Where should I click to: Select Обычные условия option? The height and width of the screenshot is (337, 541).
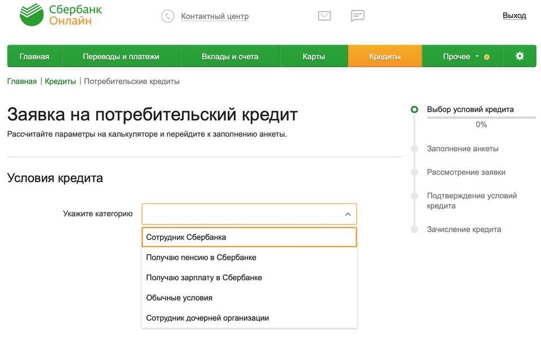pyautogui.click(x=249, y=298)
